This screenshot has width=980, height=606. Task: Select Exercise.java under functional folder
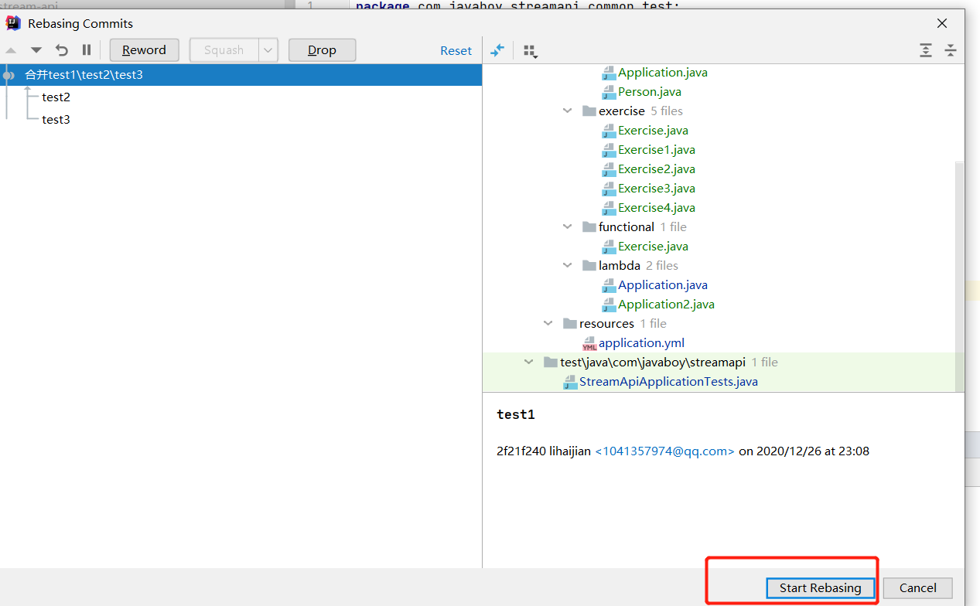[653, 246]
